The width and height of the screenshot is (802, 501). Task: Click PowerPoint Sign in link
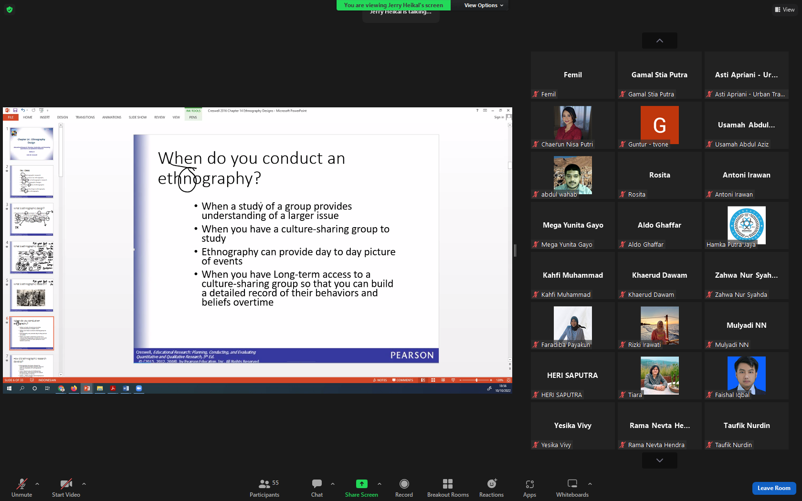499,117
